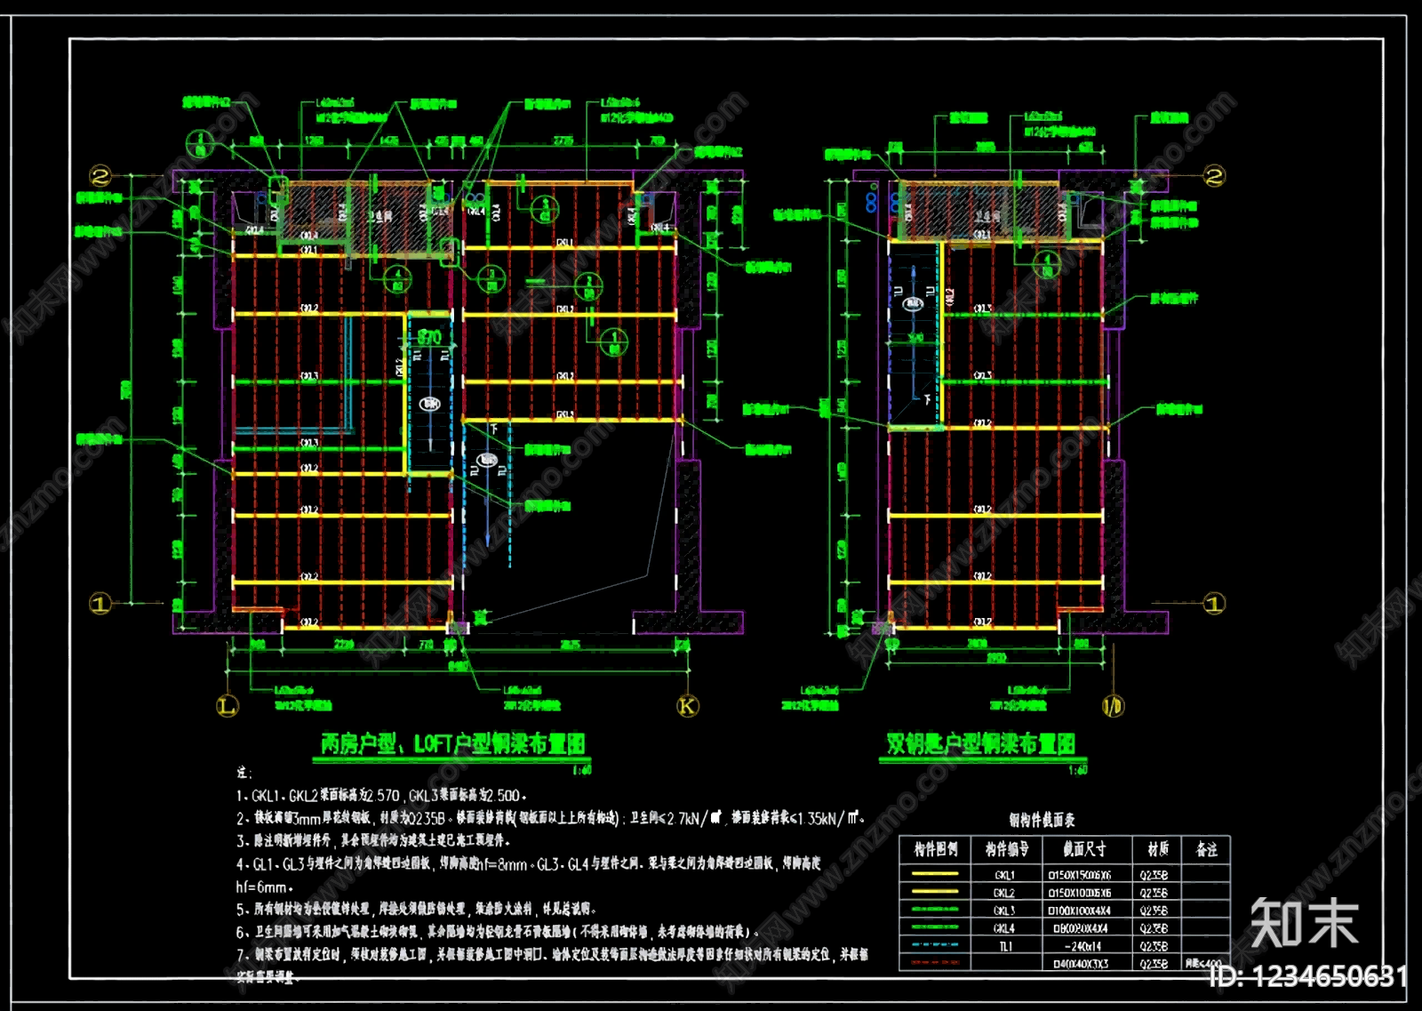The image size is (1422, 1011).
Task: Select note 3 line of the notes
Action: click(x=373, y=840)
